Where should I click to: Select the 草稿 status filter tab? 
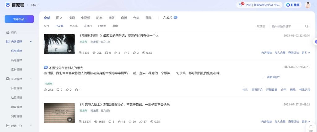tap(115, 26)
